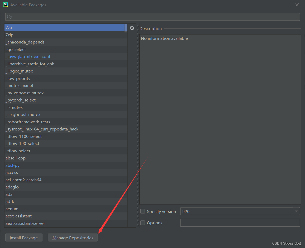Screen dimensions: 305x248
Task: Click the search magnifier icon
Action: tap(9, 17)
